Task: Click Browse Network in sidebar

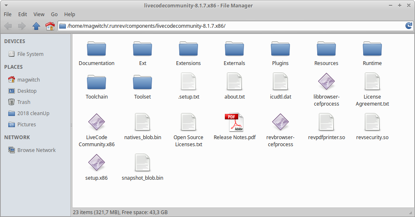Action: (x=36, y=150)
